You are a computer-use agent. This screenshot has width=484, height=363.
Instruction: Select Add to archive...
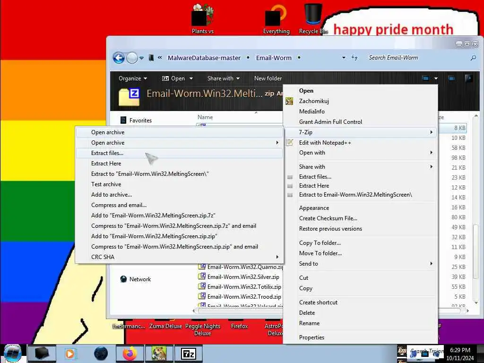pyautogui.click(x=179, y=195)
